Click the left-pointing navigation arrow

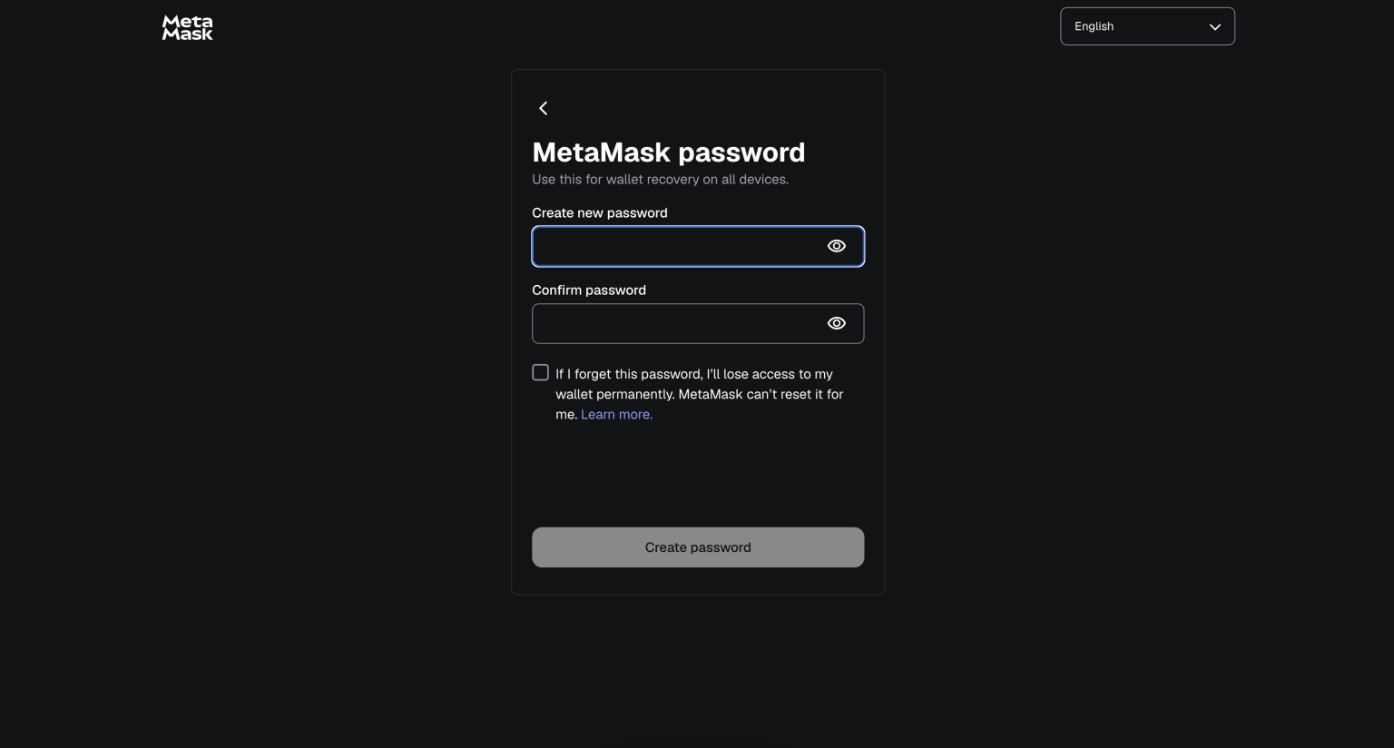tap(543, 108)
